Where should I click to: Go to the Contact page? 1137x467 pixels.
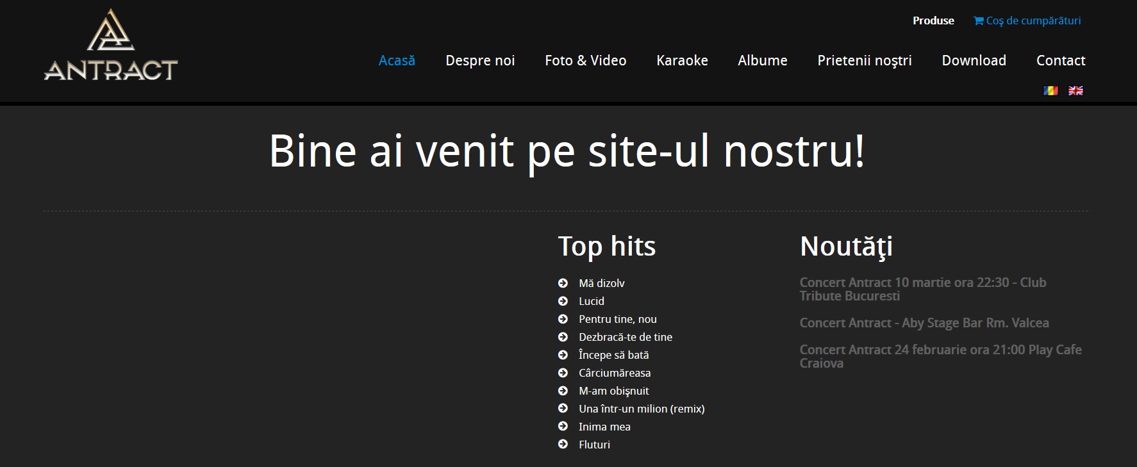(x=1061, y=61)
